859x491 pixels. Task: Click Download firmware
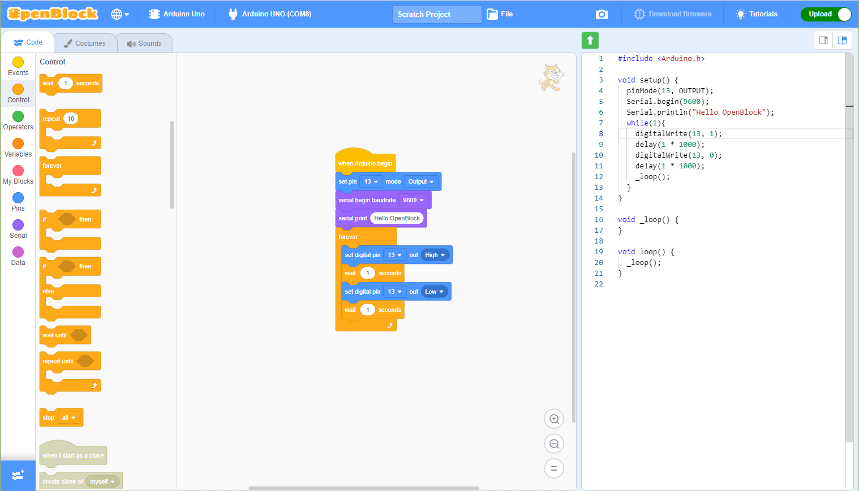[x=673, y=14]
